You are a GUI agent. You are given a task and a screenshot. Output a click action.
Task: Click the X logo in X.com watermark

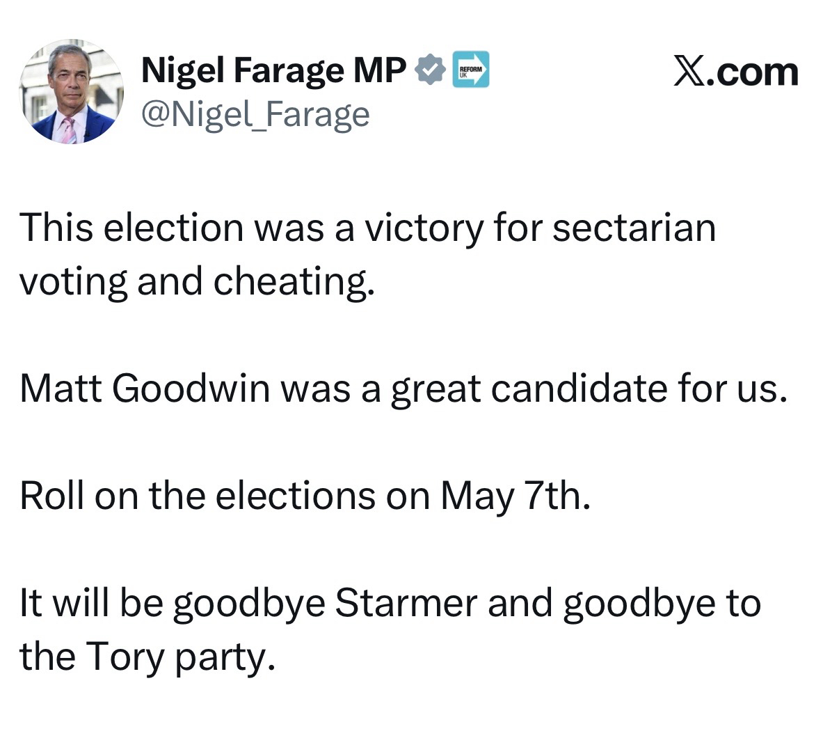(x=689, y=72)
